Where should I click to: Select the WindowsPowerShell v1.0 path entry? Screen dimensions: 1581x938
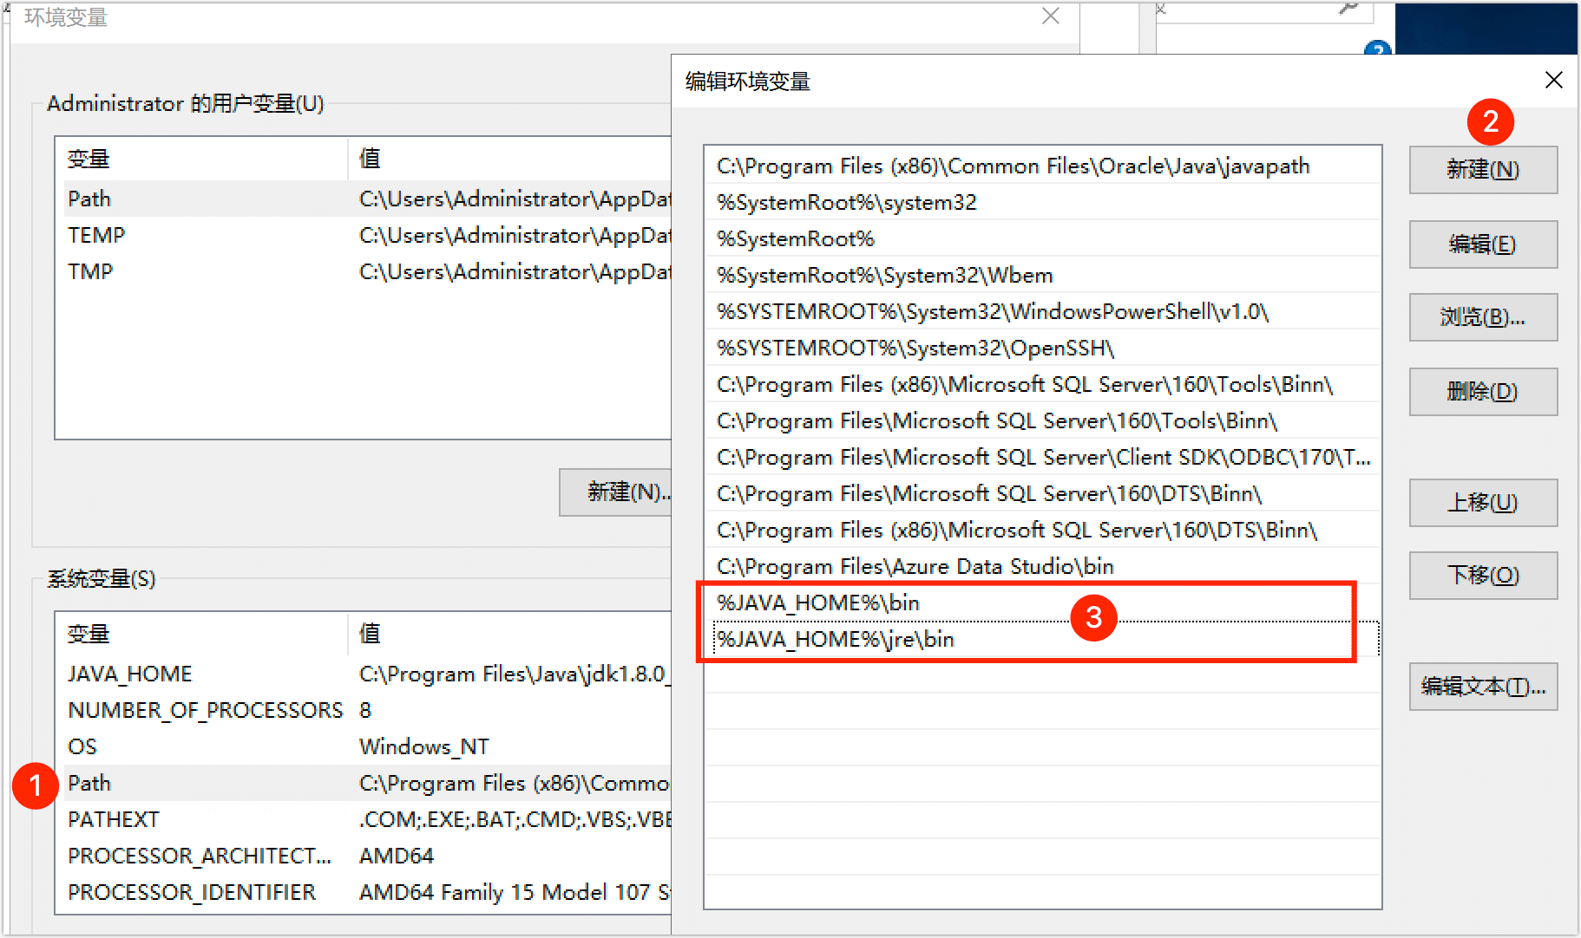pyautogui.click(x=992, y=312)
